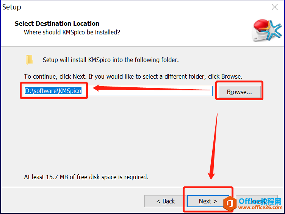Open the www.office26.com watermark link
The height and width of the screenshot is (214, 285).
tap(260, 208)
